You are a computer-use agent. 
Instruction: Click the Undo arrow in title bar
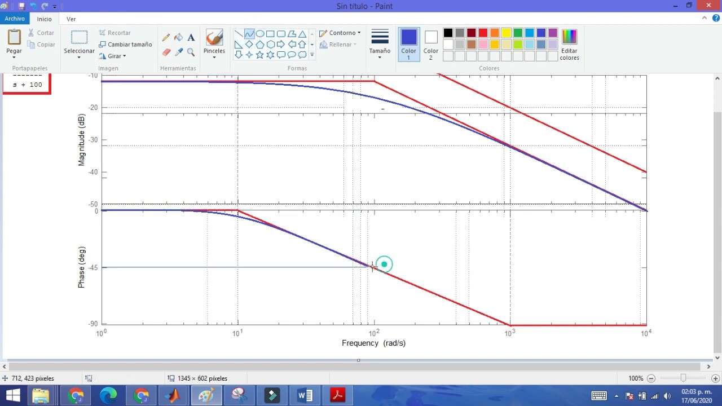tap(33, 6)
